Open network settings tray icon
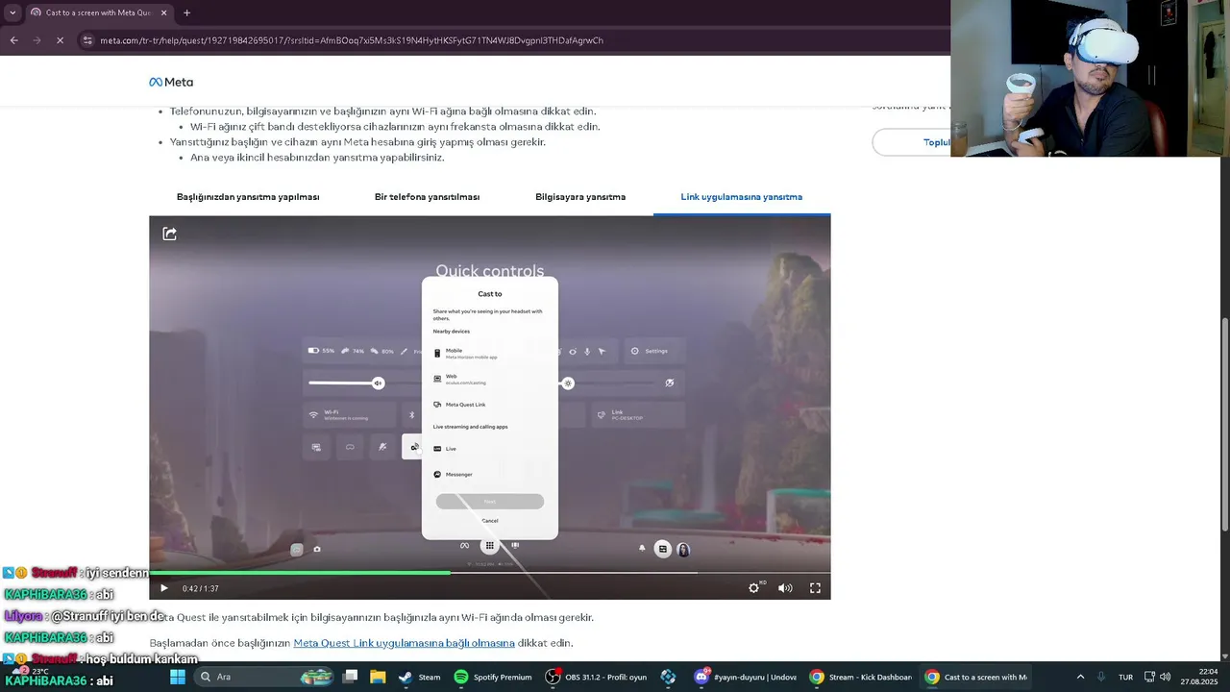 pyautogui.click(x=1149, y=677)
